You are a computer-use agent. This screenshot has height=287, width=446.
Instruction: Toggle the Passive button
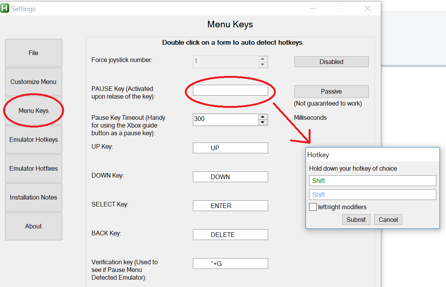coord(331,91)
